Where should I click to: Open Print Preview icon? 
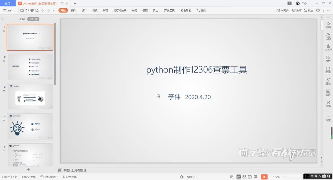pyautogui.click(x=37, y=10)
